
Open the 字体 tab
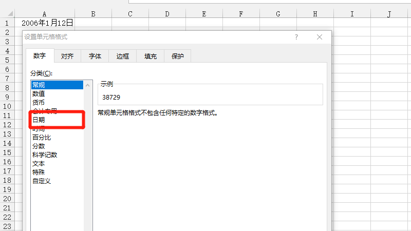coord(95,56)
